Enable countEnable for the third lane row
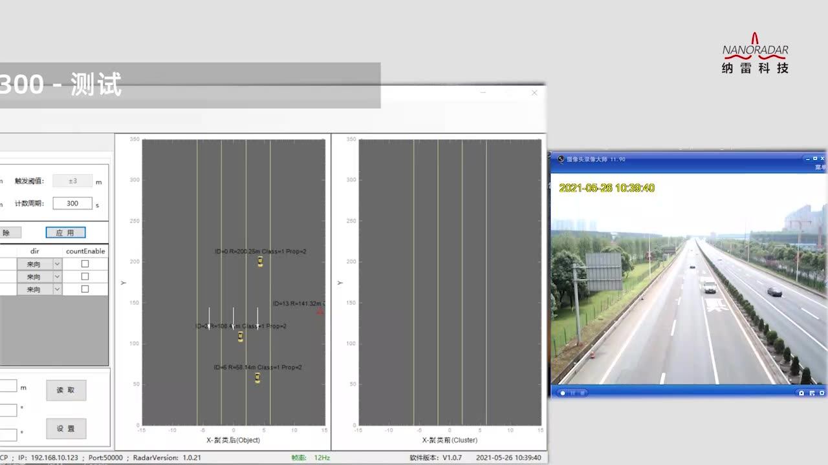 point(83,289)
